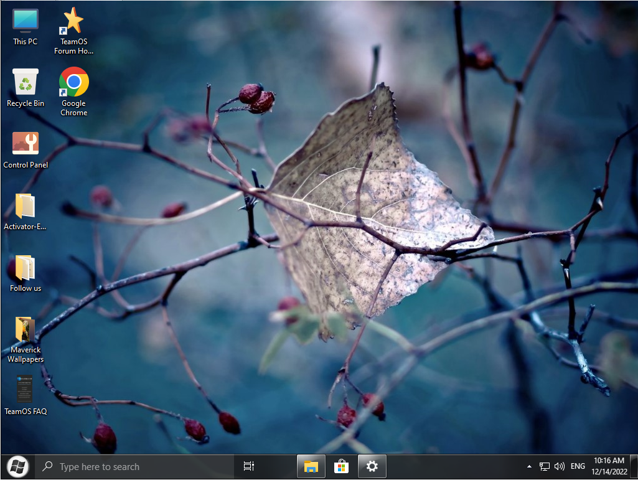Open the network status tray icon
This screenshot has width=638, height=480.
tap(545, 466)
